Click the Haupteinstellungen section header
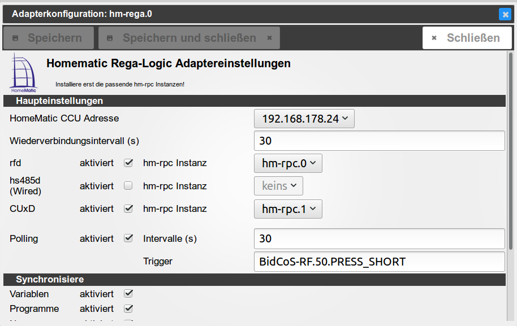The width and height of the screenshot is (517, 326). 254,101
